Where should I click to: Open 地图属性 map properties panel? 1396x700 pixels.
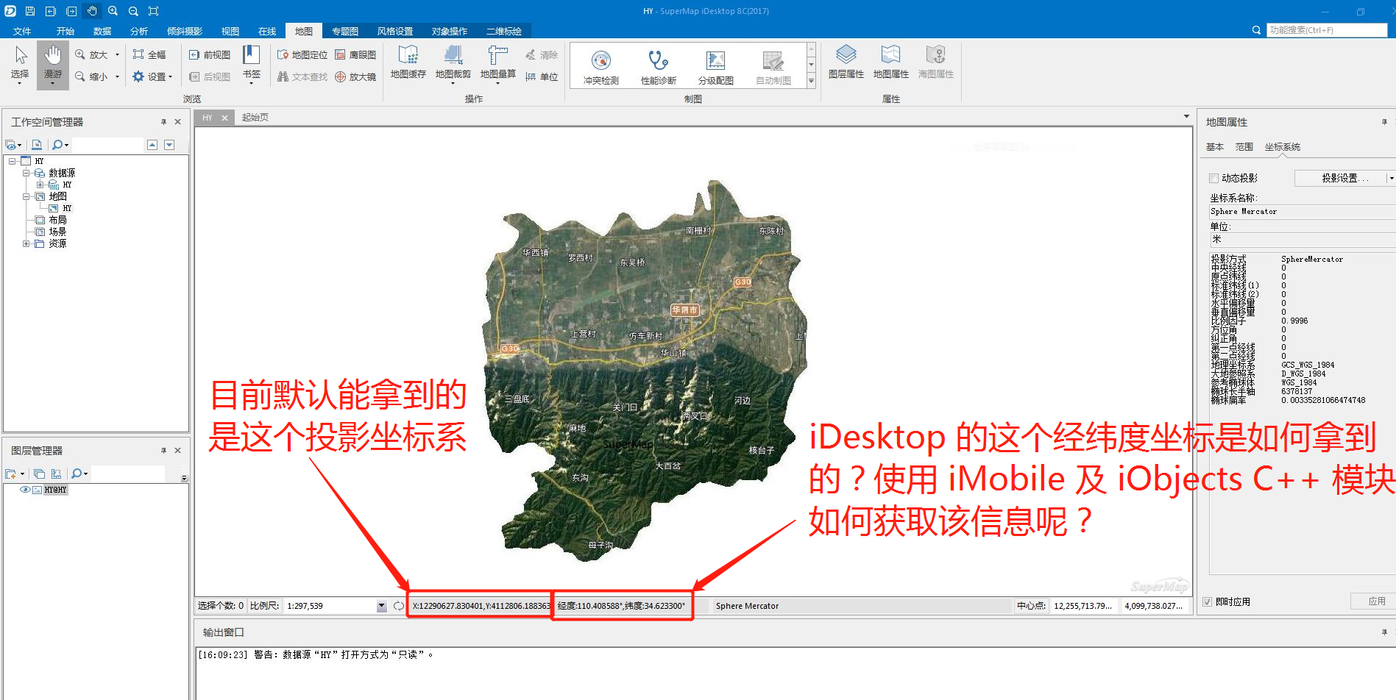891,62
